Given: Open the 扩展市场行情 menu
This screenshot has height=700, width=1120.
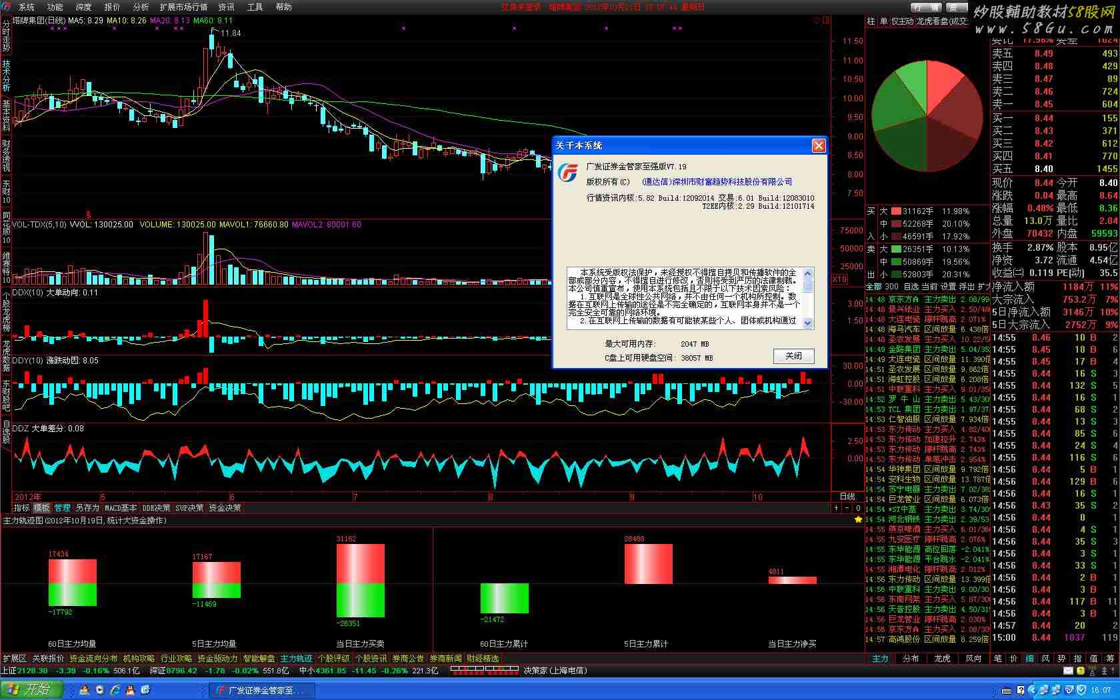Looking at the screenshot, I should pyautogui.click(x=183, y=7).
